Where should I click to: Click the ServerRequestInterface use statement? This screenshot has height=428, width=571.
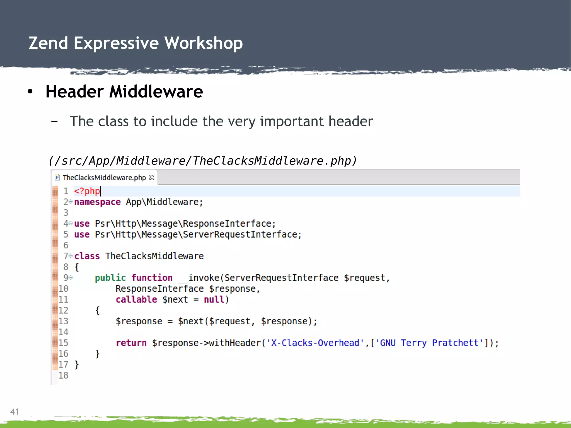tap(188, 234)
